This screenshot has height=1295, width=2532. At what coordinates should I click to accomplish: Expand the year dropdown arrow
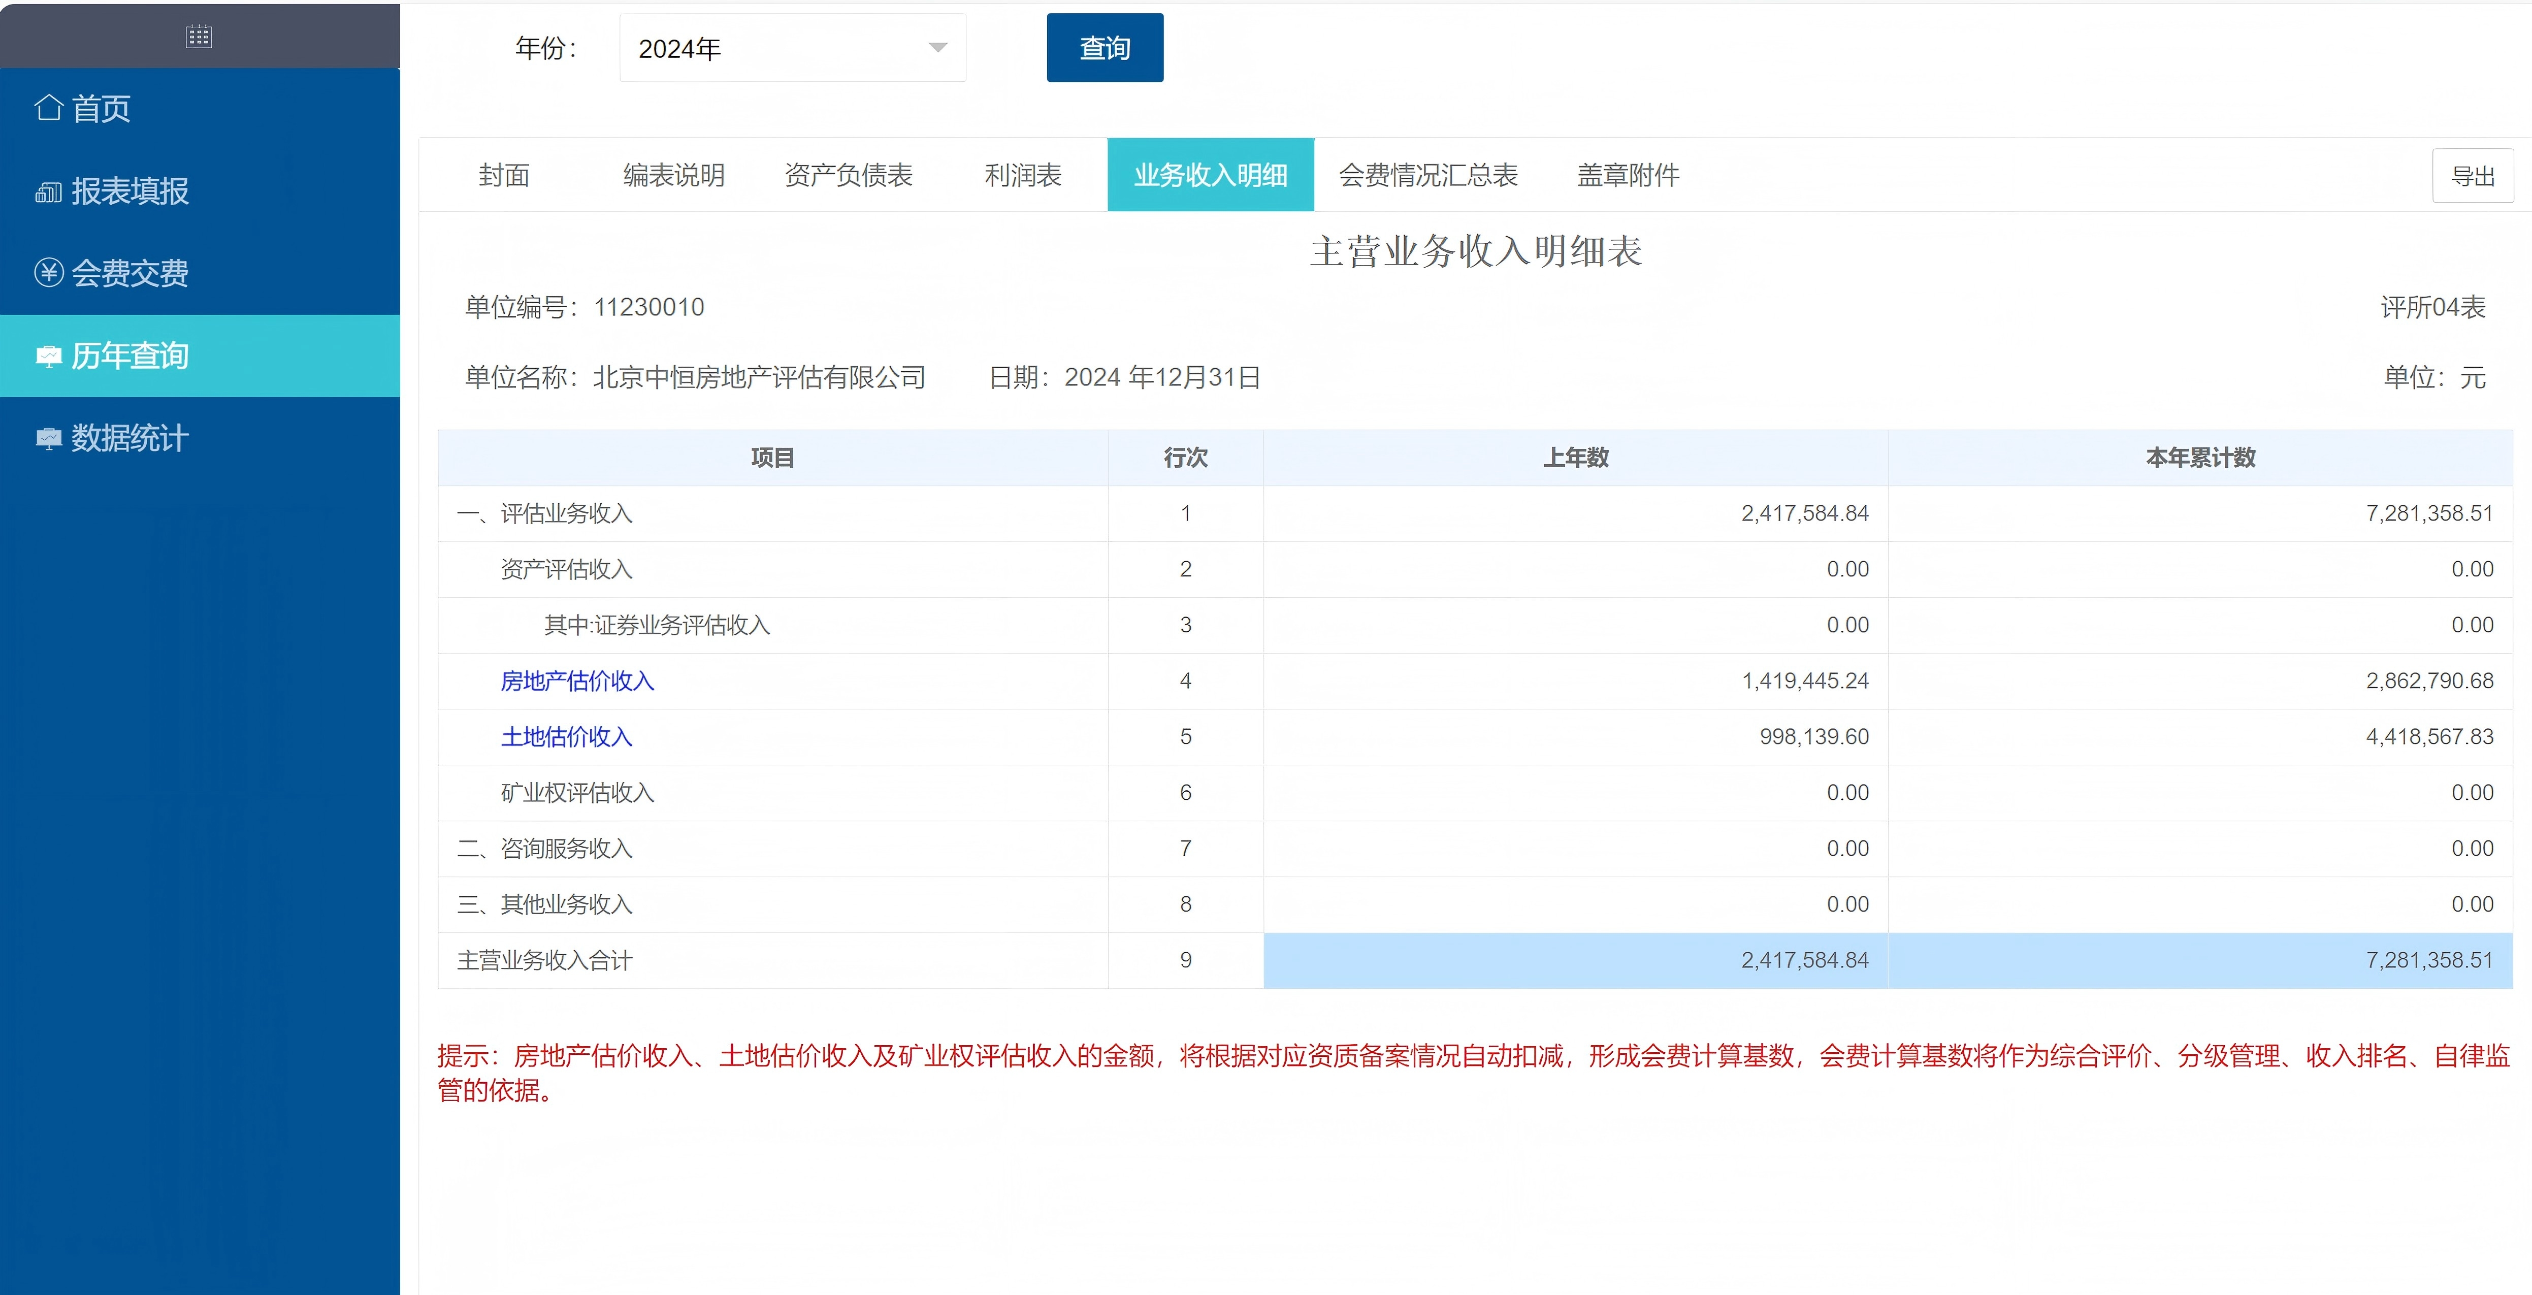point(938,48)
